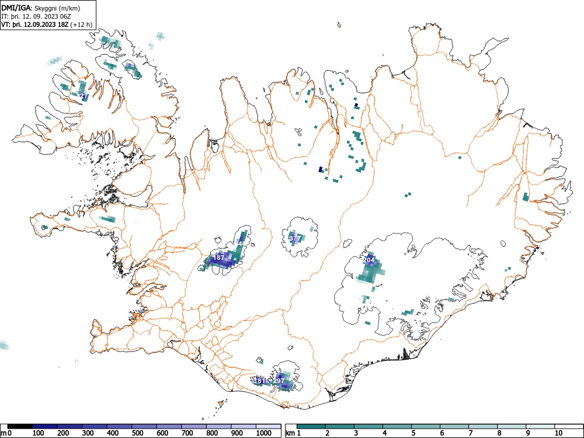Pick the 8–9 km pale teal legend segment
This screenshot has height=438, width=584.
(x=512, y=426)
